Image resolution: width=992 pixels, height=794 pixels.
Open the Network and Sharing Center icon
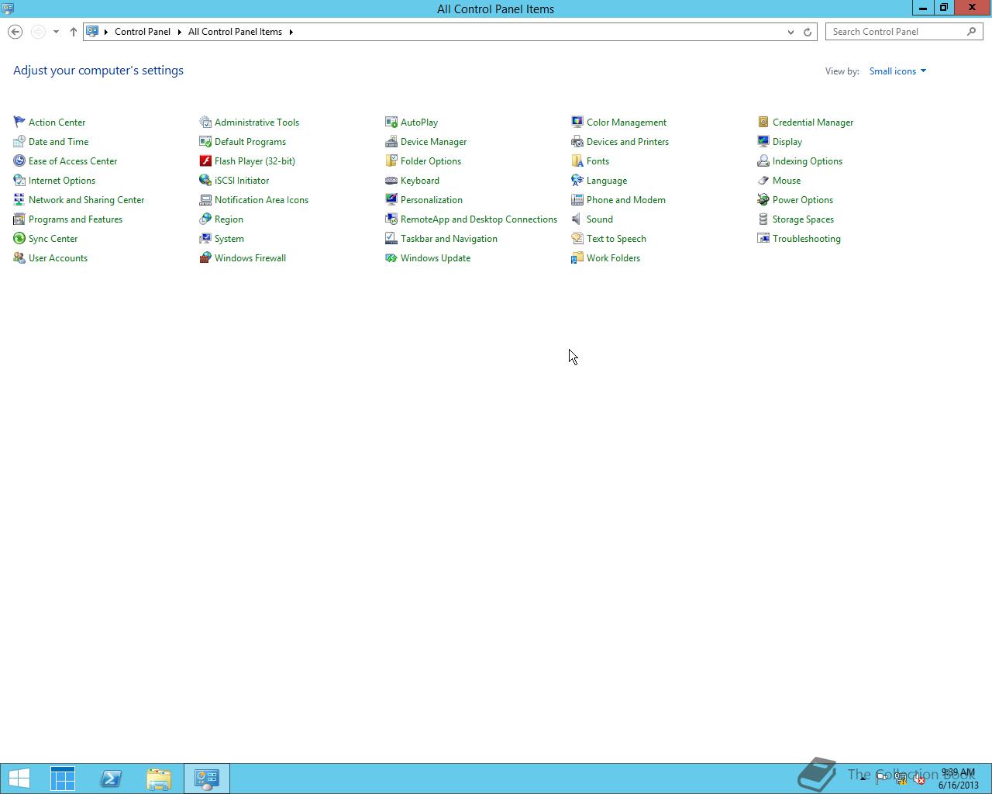[x=19, y=199]
